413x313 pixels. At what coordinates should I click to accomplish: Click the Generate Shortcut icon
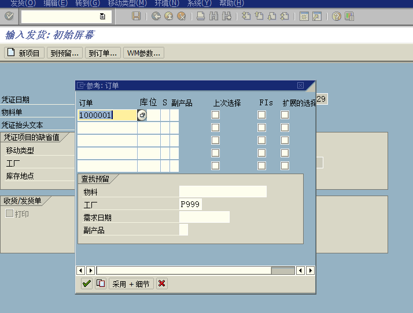317,16
